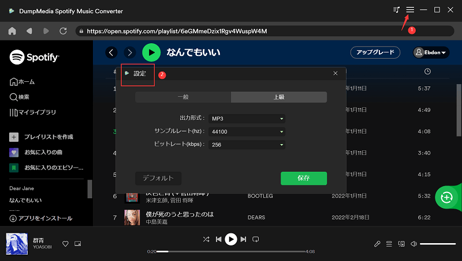Click the sidebar playlist scrollbar

pos(90,189)
